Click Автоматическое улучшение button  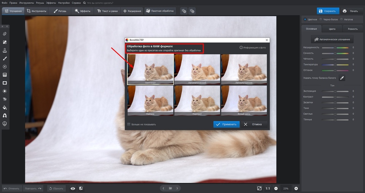point(332,39)
